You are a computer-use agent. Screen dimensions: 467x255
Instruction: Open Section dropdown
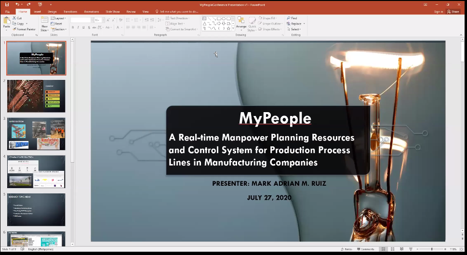click(59, 29)
